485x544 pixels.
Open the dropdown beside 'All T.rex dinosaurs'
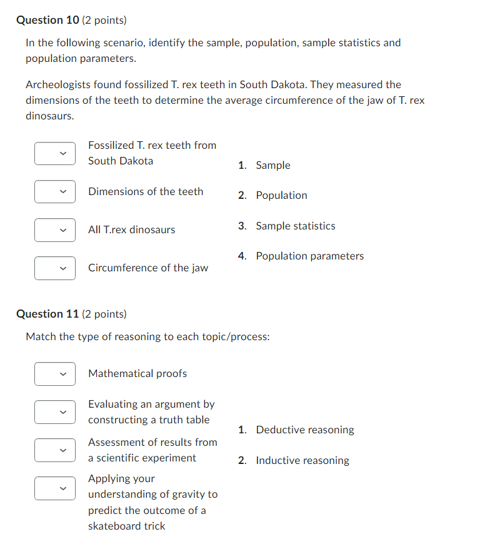coord(55,230)
